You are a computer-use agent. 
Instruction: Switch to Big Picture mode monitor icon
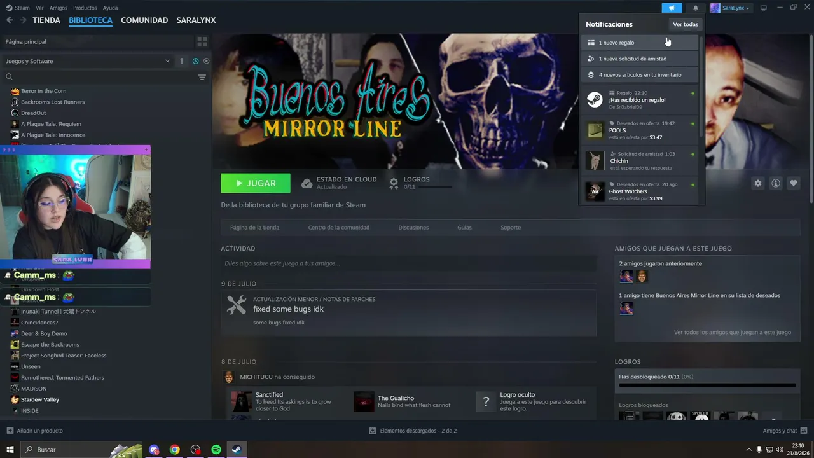(x=764, y=8)
